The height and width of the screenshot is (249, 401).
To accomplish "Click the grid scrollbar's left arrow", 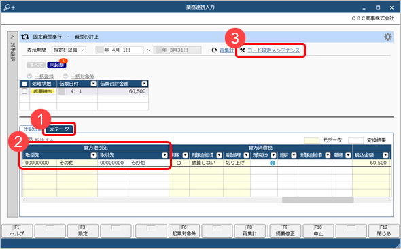I will pos(24,200).
